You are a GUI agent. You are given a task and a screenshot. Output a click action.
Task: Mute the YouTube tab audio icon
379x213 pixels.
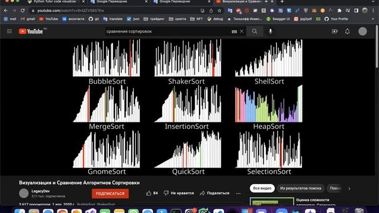[x=266, y=1]
